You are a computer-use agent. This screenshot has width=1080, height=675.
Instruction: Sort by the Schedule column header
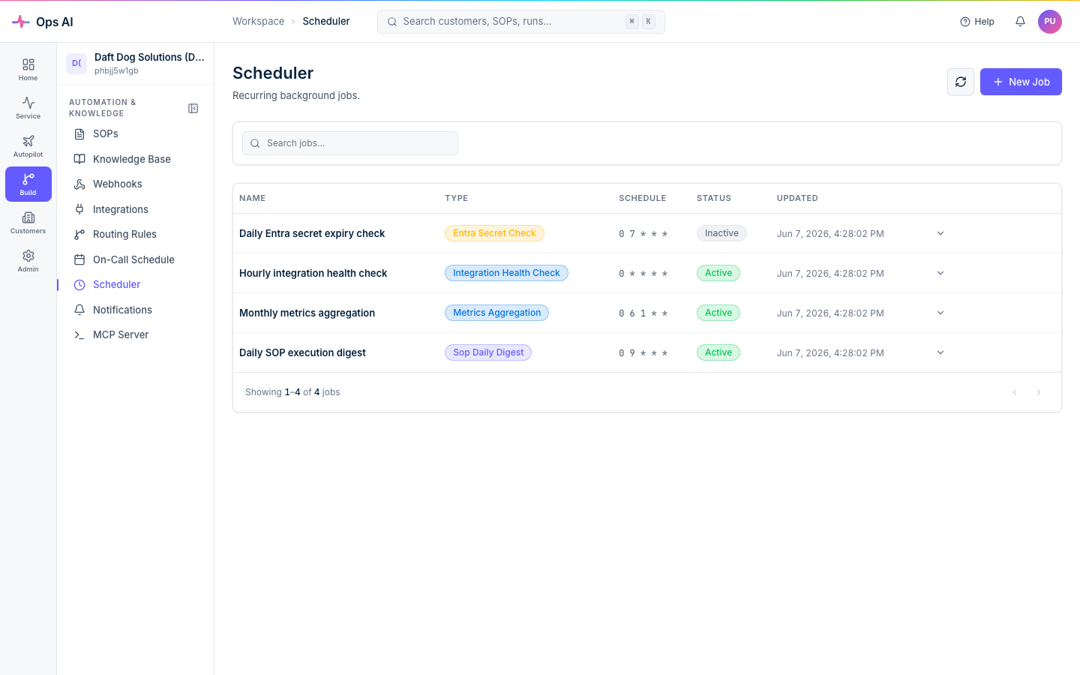(x=643, y=198)
